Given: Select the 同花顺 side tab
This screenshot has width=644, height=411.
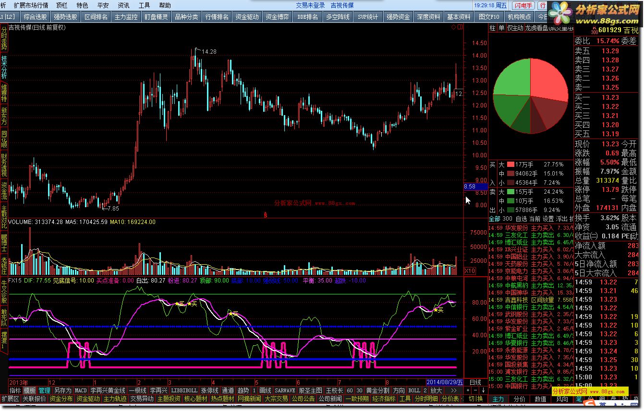Looking at the screenshot, I should 4,139.
